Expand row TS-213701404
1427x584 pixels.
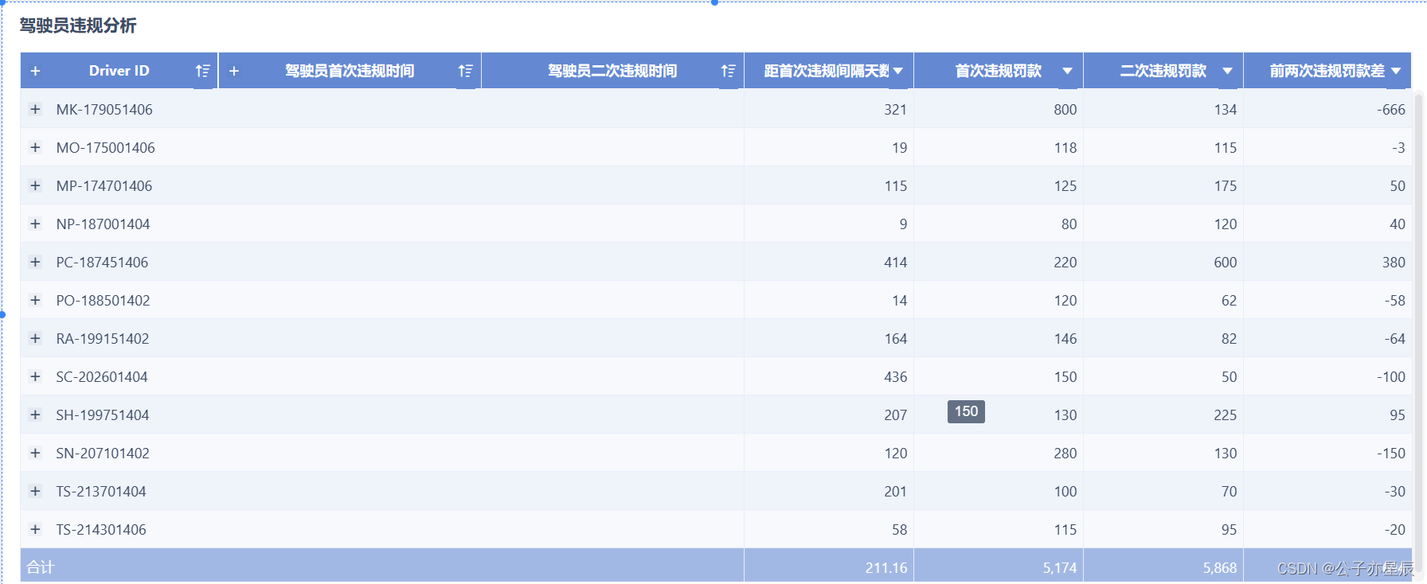click(35, 491)
